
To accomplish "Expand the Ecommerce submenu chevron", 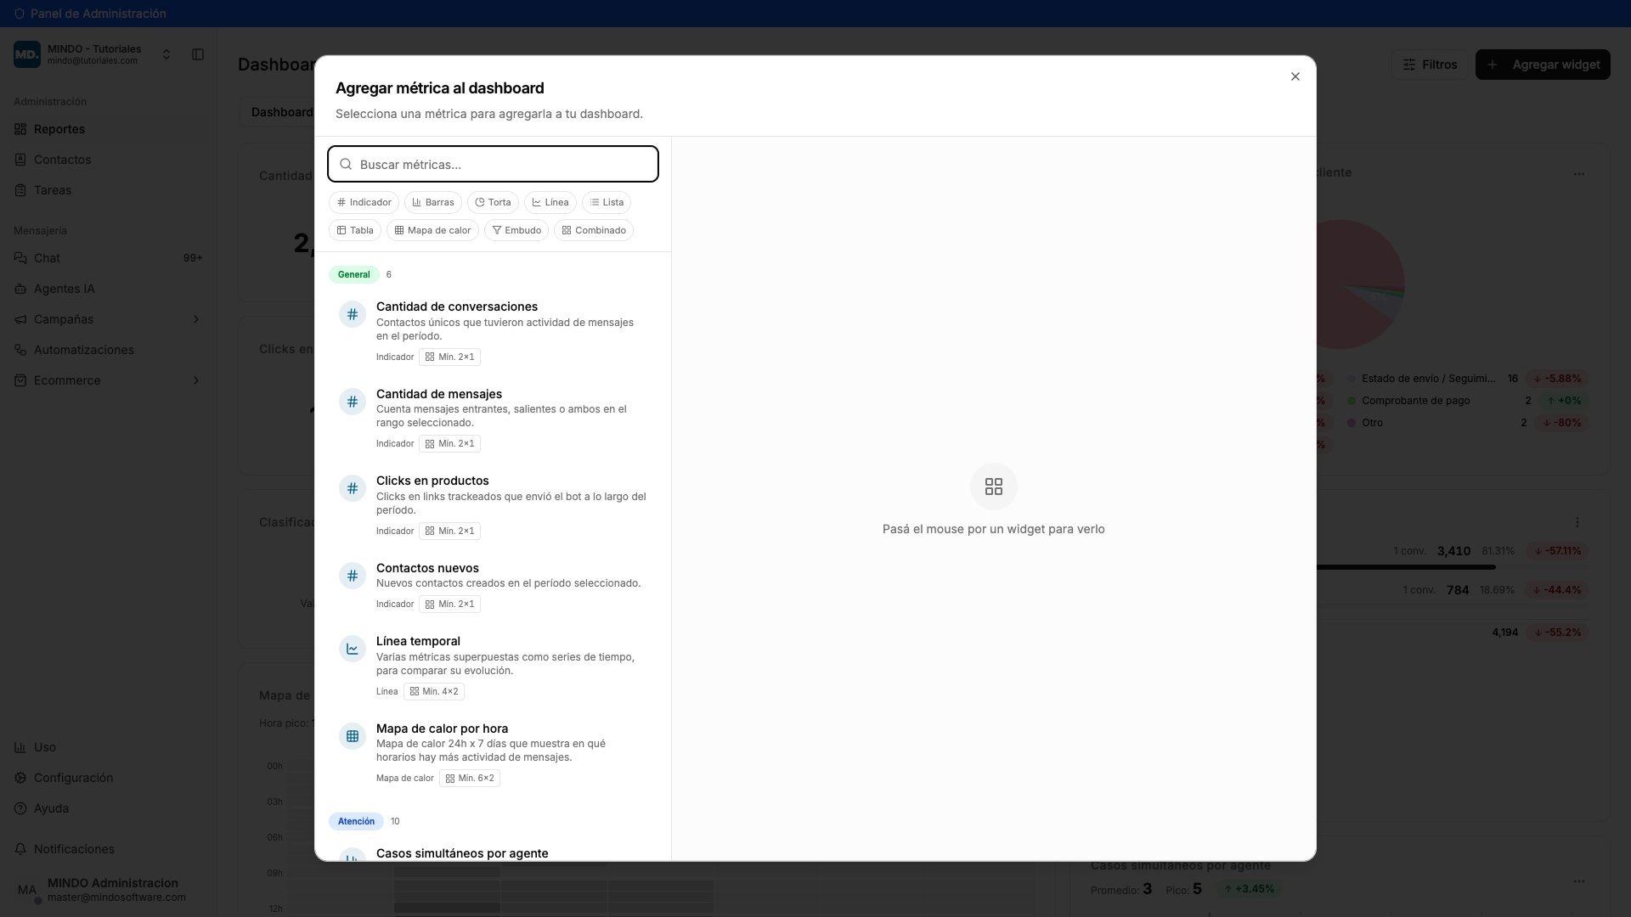I will coord(196,380).
